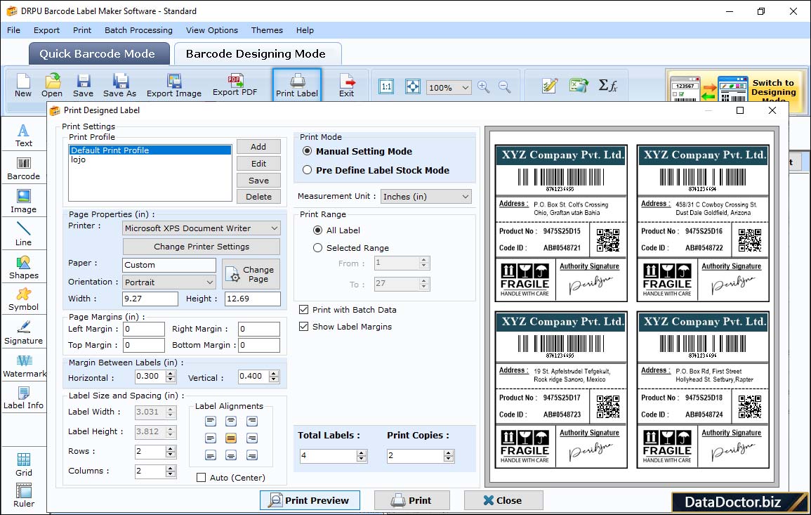The height and width of the screenshot is (515, 811).
Task: Click the Export Image icon
Action: tap(174, 86)
